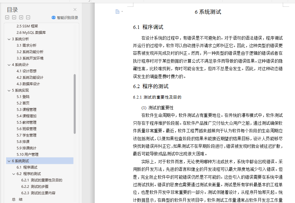Jump to 5.9 排课统计
Screen dimensions: 295x203
pos(26,148)
